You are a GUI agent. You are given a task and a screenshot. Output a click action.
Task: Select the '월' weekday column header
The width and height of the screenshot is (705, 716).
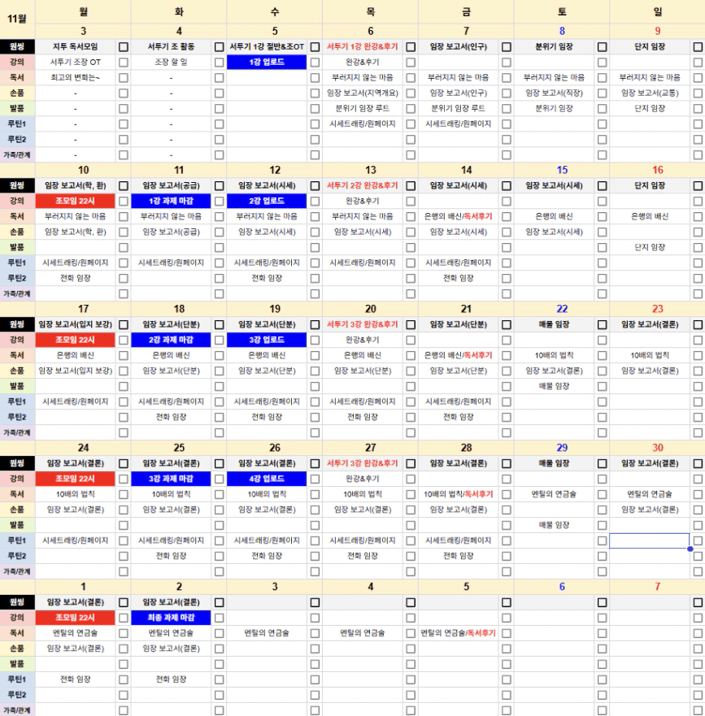coord(83,11)
